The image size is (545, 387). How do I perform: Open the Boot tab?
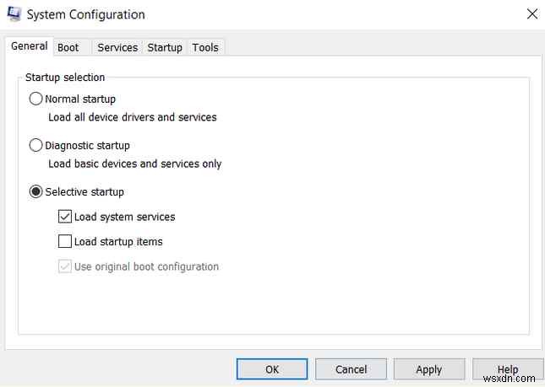point(68,47)
